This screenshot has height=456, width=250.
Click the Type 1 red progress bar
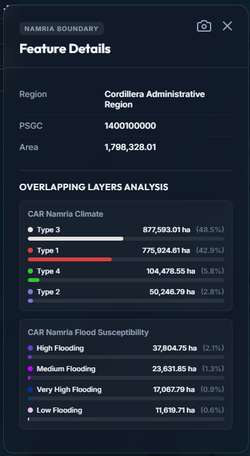126,259
